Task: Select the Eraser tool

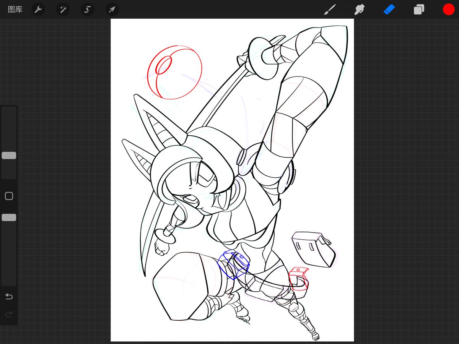Action: (x=389, y=10)
